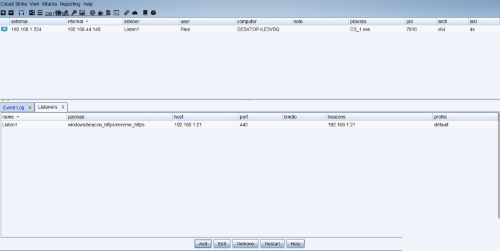Viewport: 500px width, 251px height.
Task: Sort listeners by port column header
Action: pyautogui.click(x=260, y=117)
